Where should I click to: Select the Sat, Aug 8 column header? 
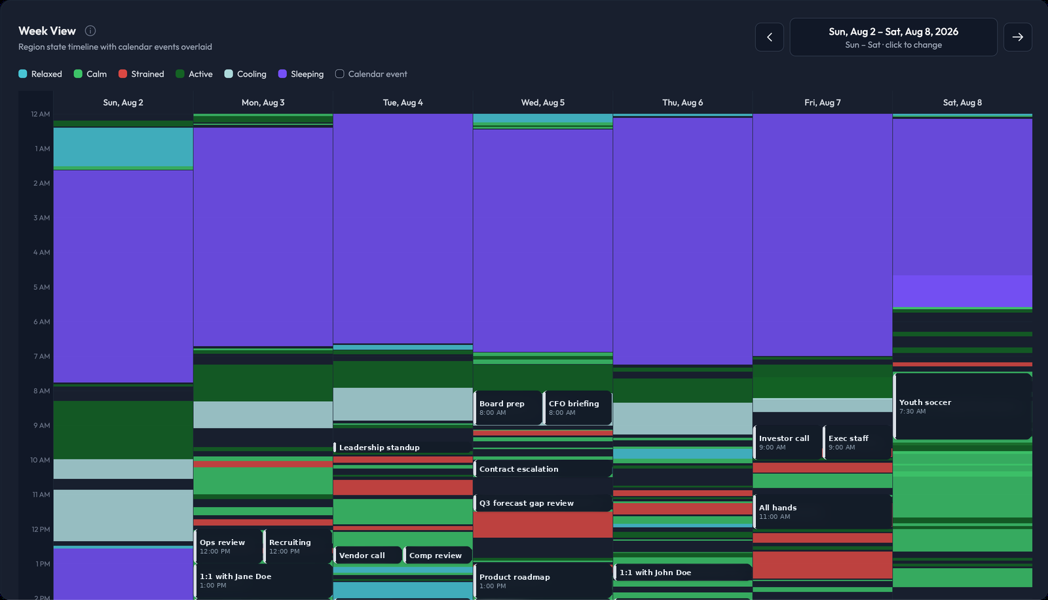pos(962,103)
